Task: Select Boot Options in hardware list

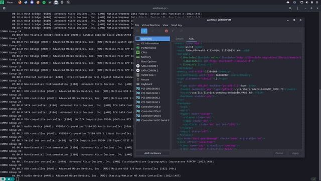Action: pos(152,61)
